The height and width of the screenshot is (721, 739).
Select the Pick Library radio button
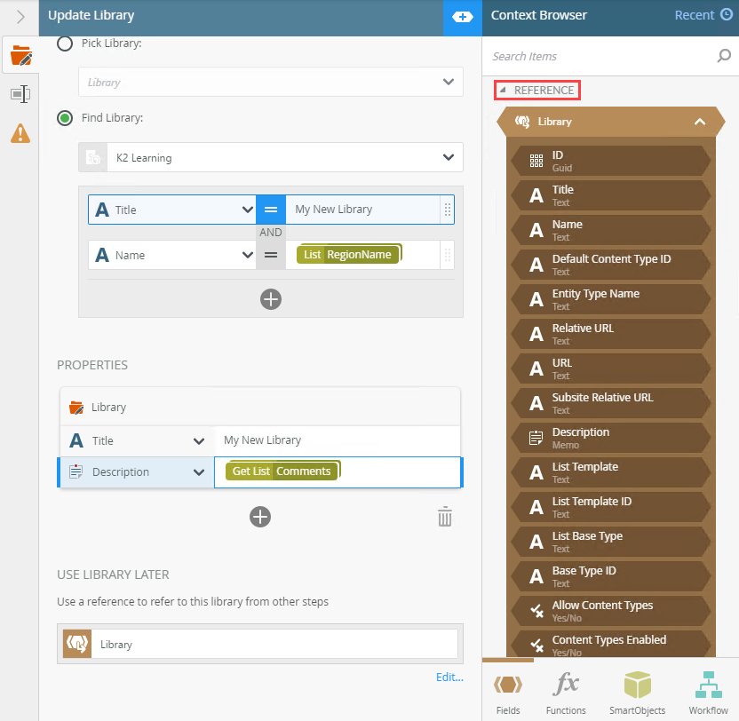65,44
